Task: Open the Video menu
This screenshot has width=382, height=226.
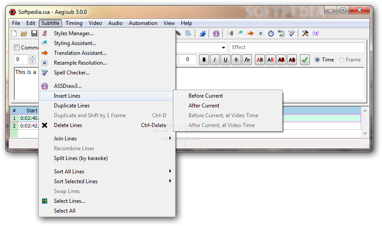Action: click(95, 23)
